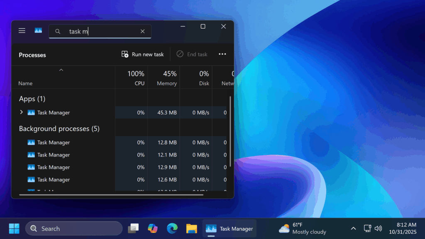Open the hamburger navigation menu
This screenshot has width=425, height=239.
(x=22, y=31)
